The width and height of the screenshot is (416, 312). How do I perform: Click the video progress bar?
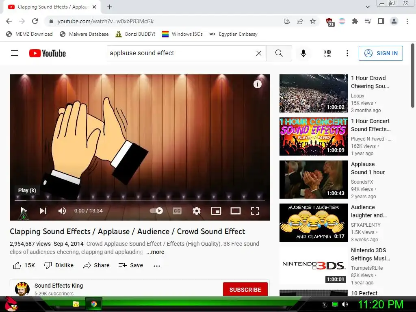[140, 200]
